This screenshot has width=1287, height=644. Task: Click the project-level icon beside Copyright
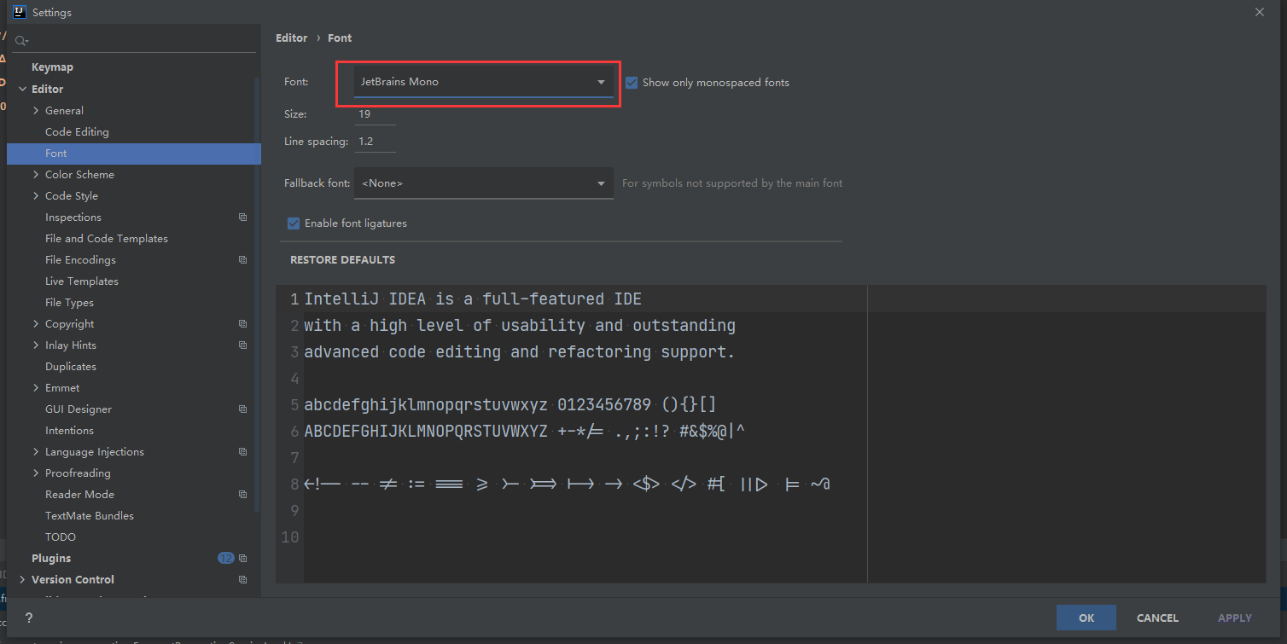(243, 324)
